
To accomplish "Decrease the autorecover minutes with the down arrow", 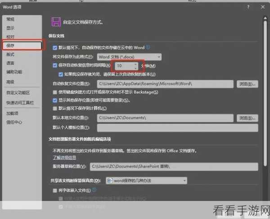I will [135, 68].
